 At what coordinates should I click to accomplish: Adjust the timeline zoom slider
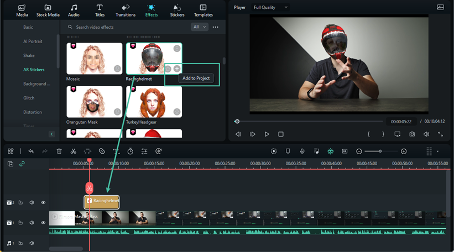380,151
